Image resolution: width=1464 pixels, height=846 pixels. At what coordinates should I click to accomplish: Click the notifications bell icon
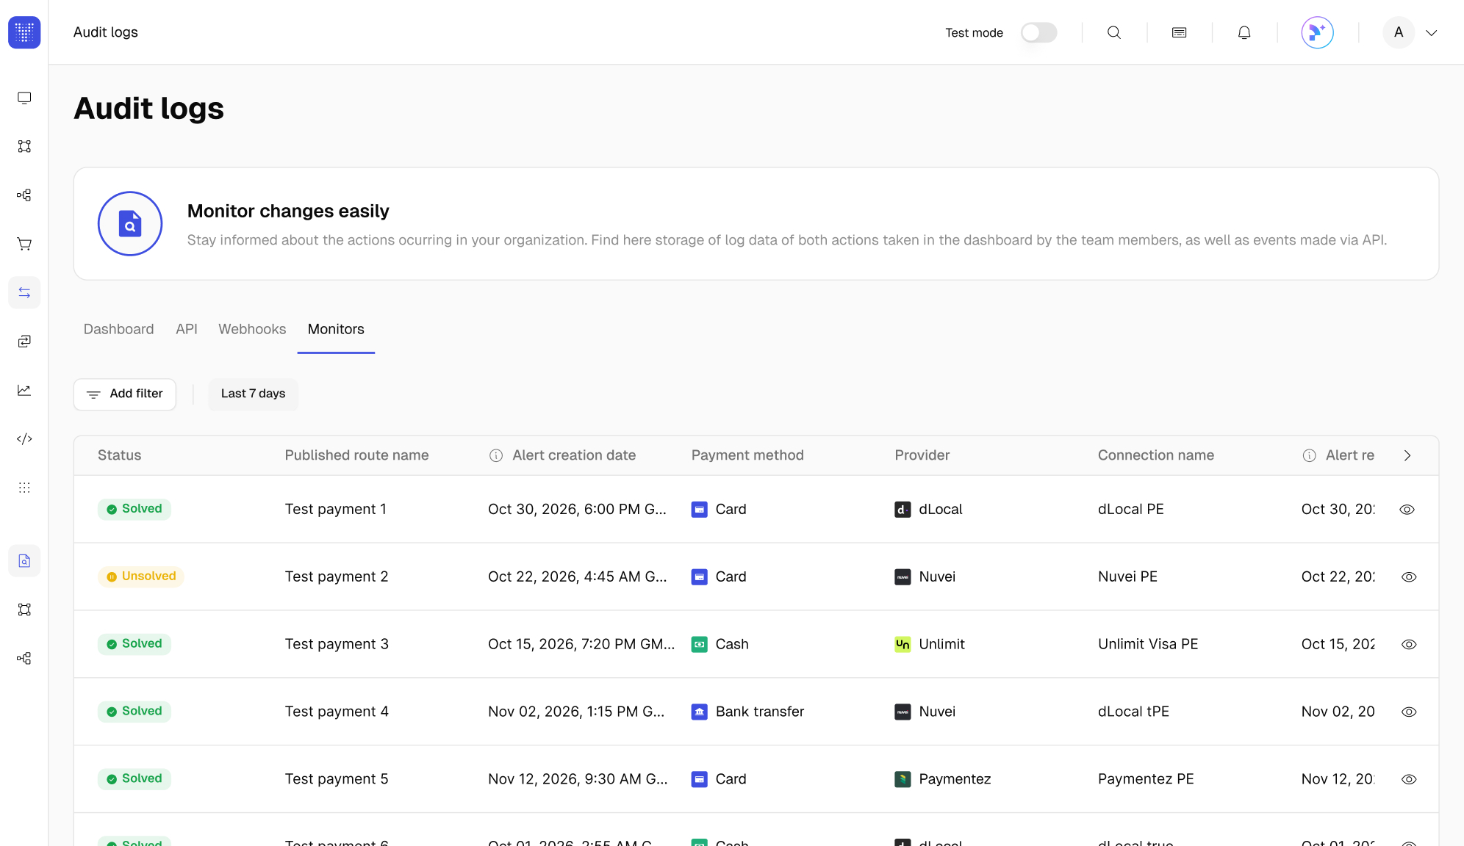coord(1244,32)
